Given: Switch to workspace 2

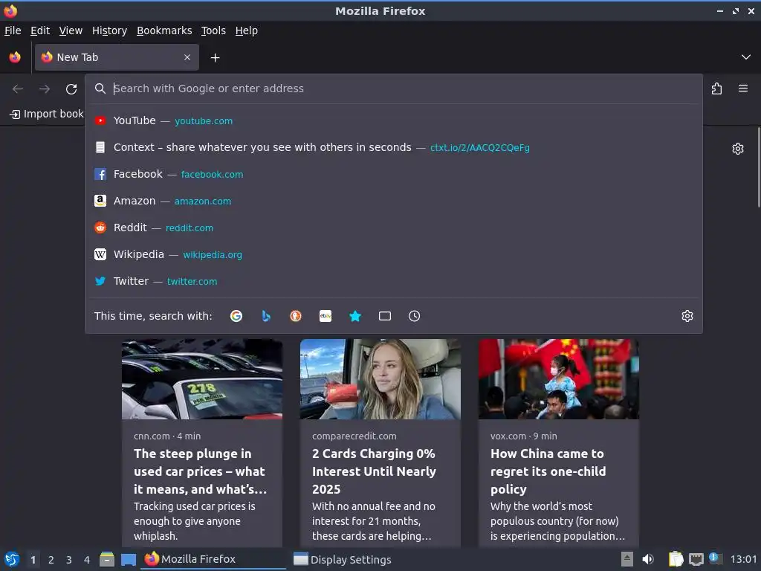Looking at the screenshot, I should (51, 560).
